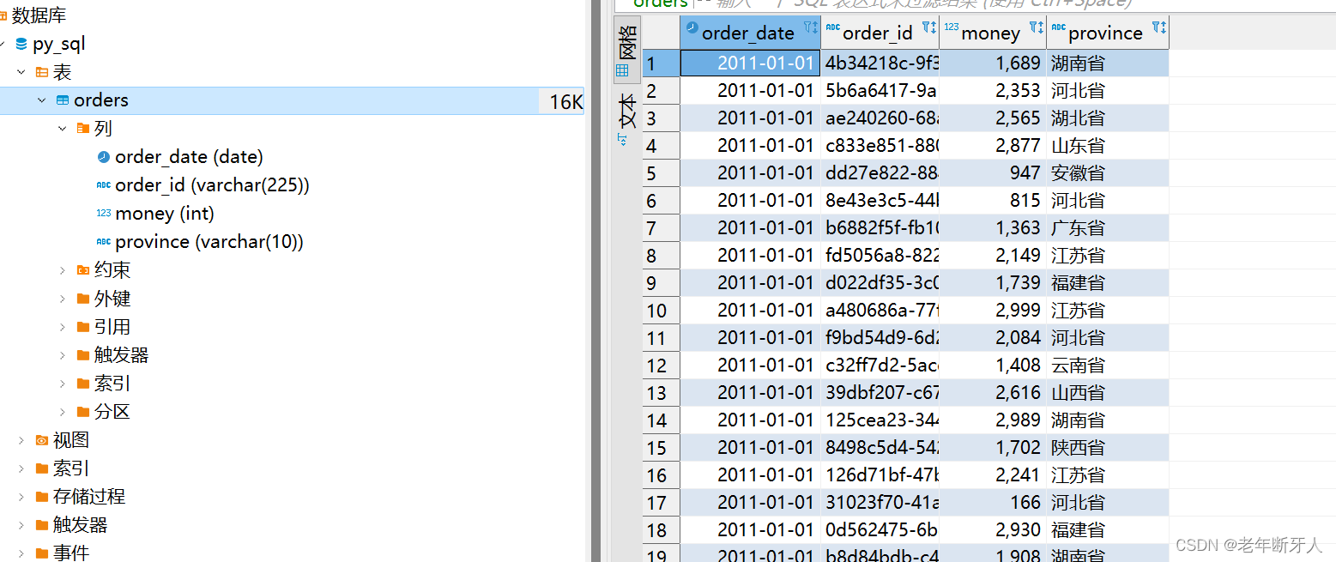Click the filter icon on province header

pos(1159,28)
